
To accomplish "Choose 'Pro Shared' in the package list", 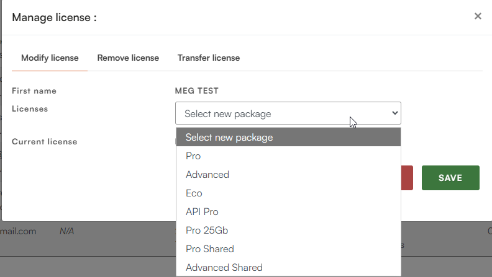I will (210, 249).
